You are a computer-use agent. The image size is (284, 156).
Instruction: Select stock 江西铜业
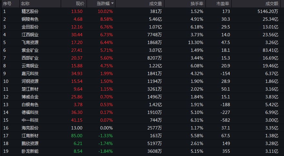30,35
